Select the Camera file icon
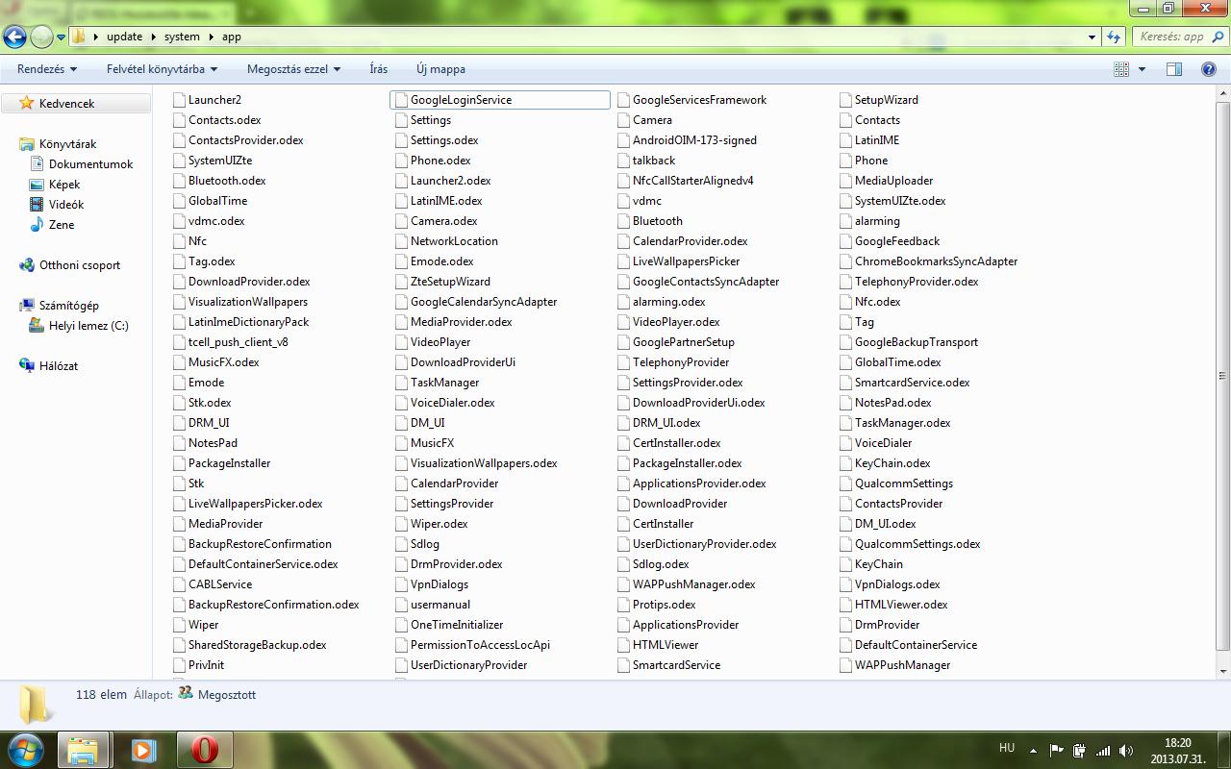The image size is (1231, 769). point(623,119)
